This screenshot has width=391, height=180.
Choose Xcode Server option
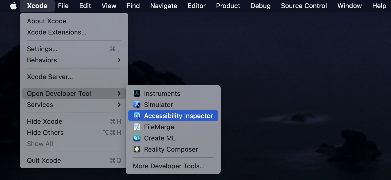click(50, 77)
